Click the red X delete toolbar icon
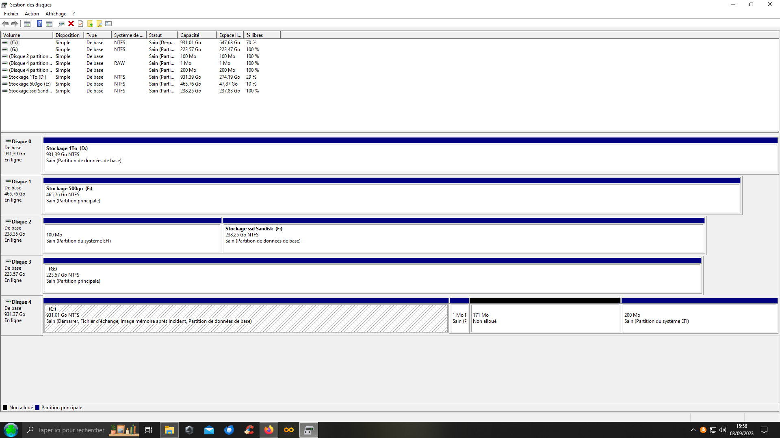The height and width of the screenshot is (438, 780). [71, 24]
